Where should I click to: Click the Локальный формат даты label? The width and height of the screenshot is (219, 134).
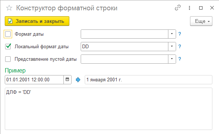coord(41,47)
